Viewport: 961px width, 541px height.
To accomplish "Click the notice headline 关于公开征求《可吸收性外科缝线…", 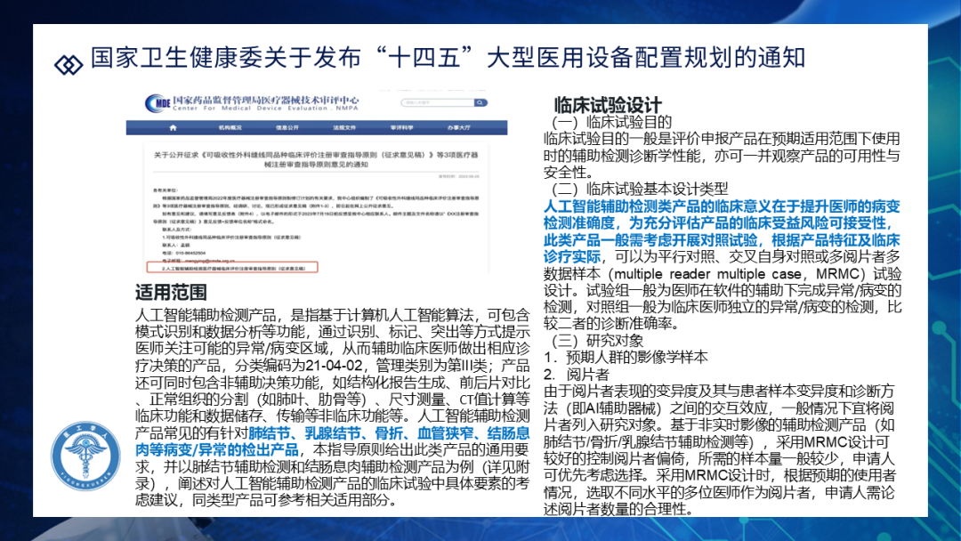I will point(316,159).
